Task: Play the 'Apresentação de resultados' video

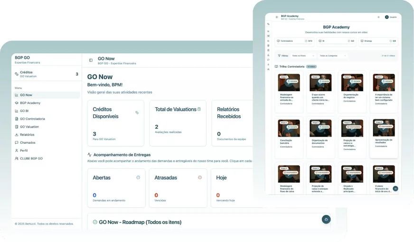Action: [384, 128]
